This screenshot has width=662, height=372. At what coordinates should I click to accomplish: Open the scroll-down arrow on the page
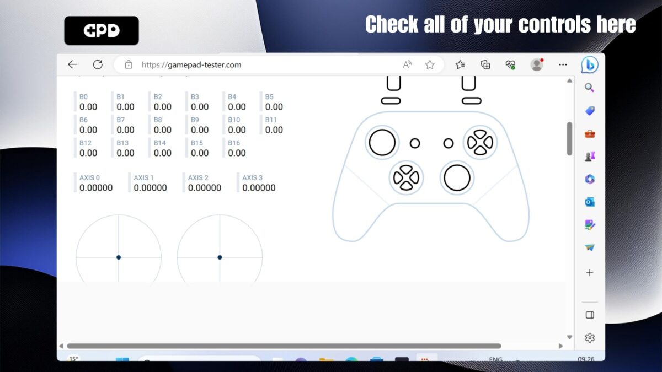[x=569, y=337]
